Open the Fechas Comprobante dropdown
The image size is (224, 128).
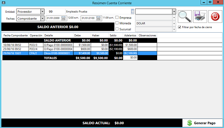(x=42, y=18)
